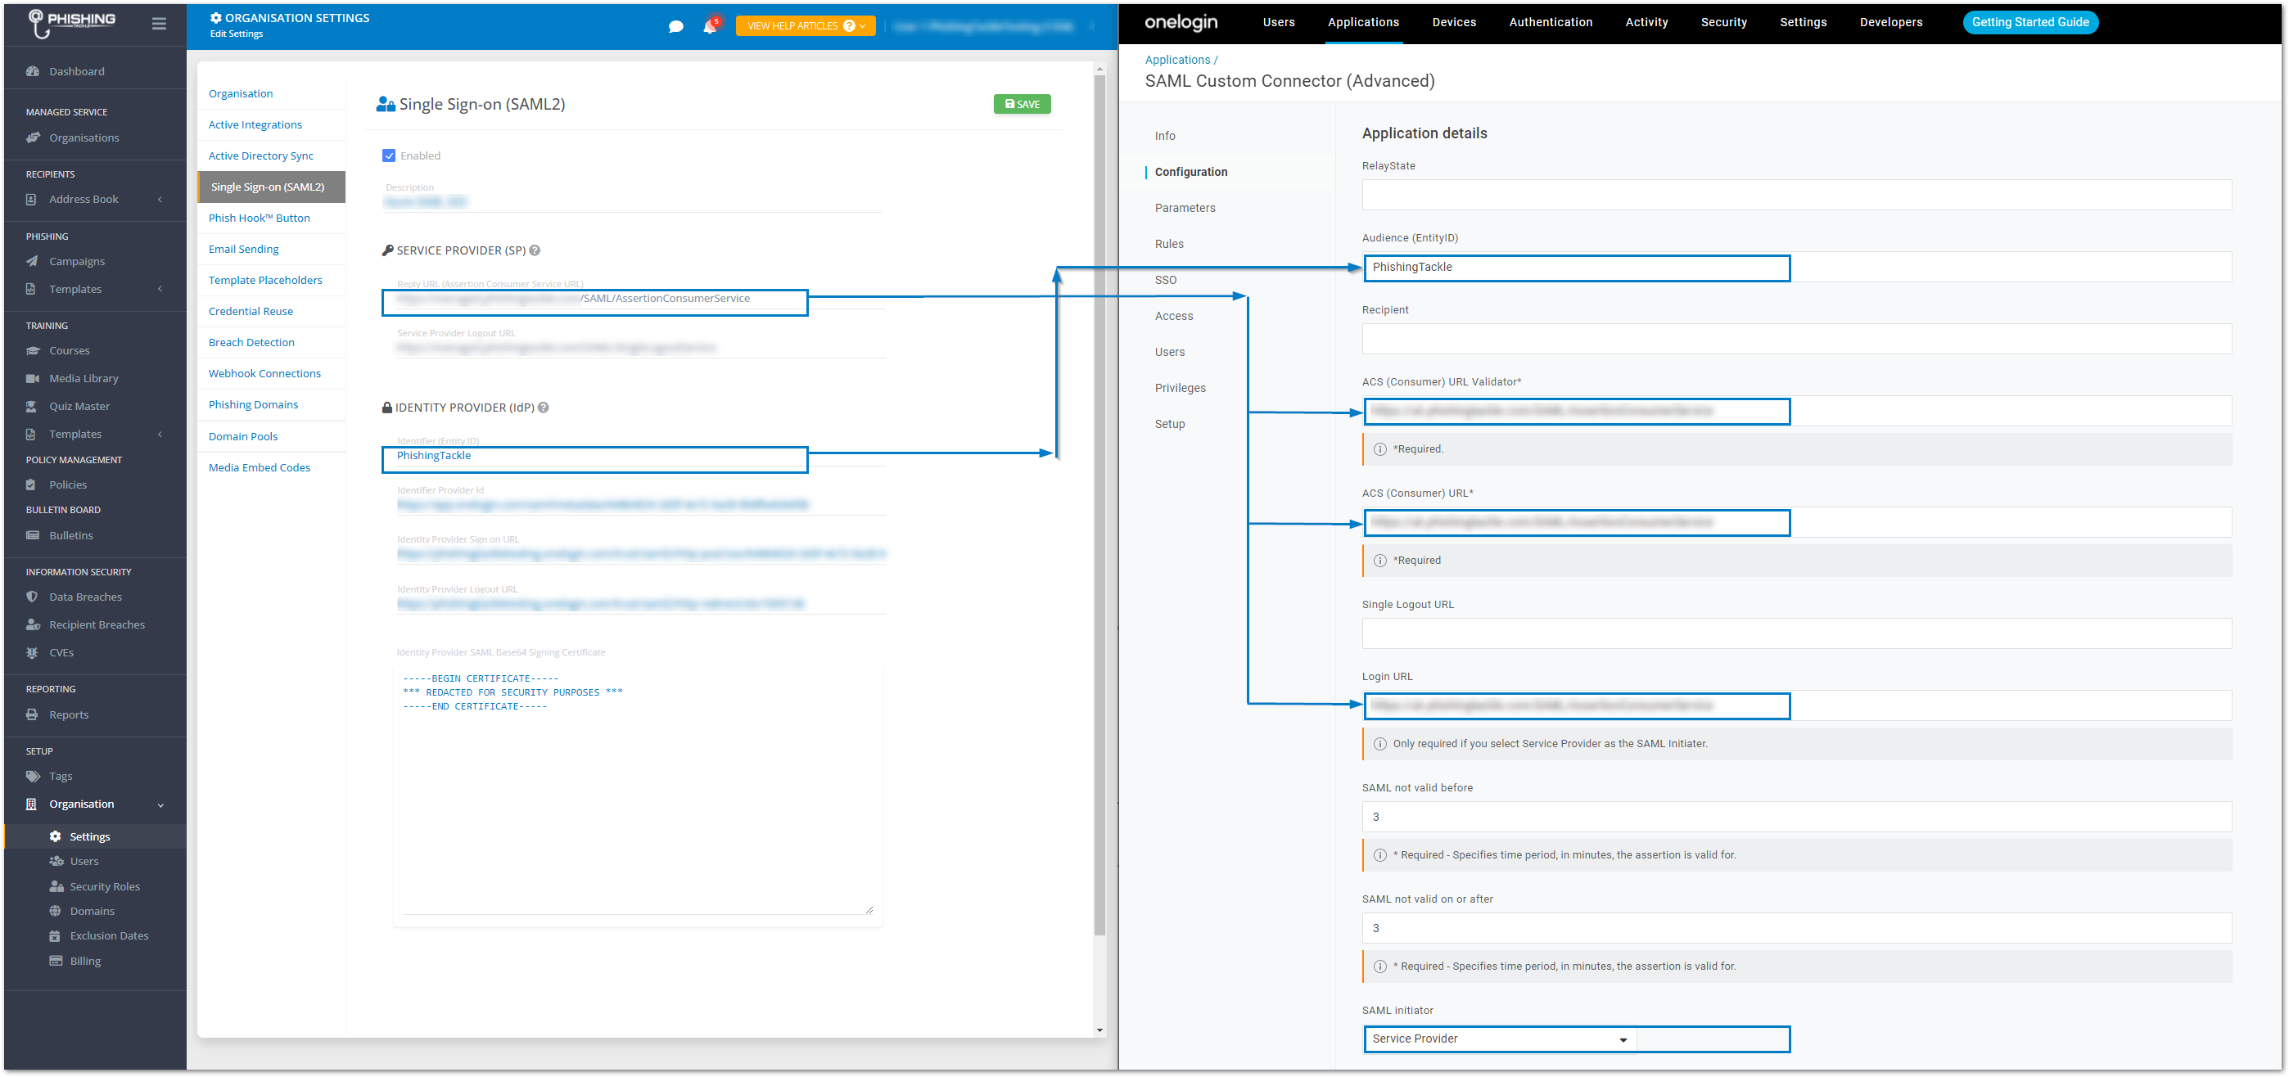Click the Recipient input field
The height and width of the screenshot is (1077, 2289).
(1796, 339)
